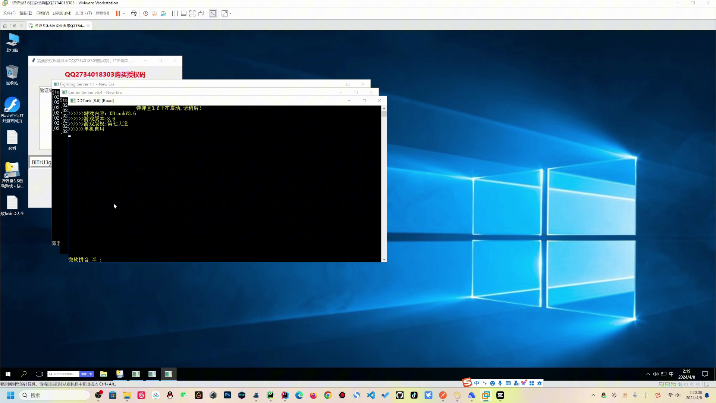
Task: Toggle Sogou punctuation mode button
Action: point(484,383)
